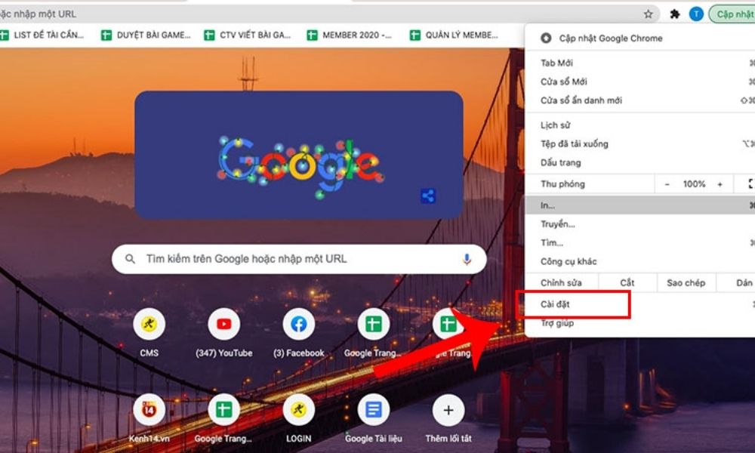Open bookmark DUYỆT BÀI GAME...

(146, 35)
